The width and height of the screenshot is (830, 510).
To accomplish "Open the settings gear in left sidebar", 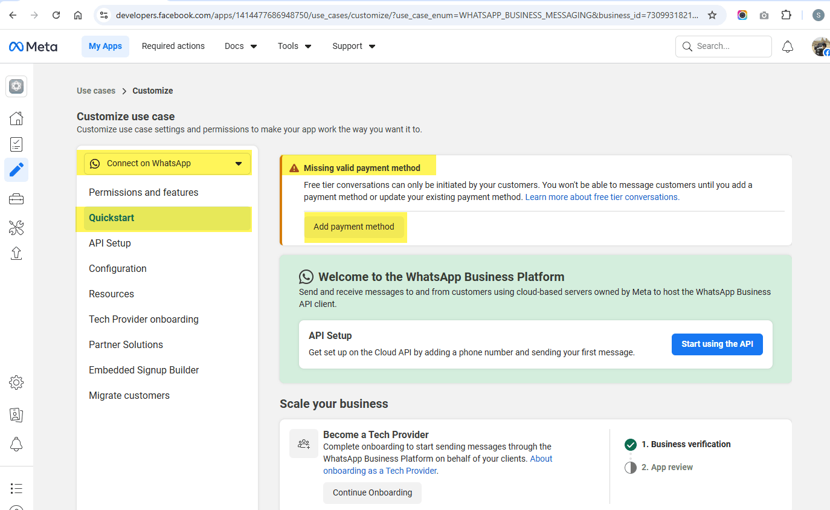I will (16, 382).
